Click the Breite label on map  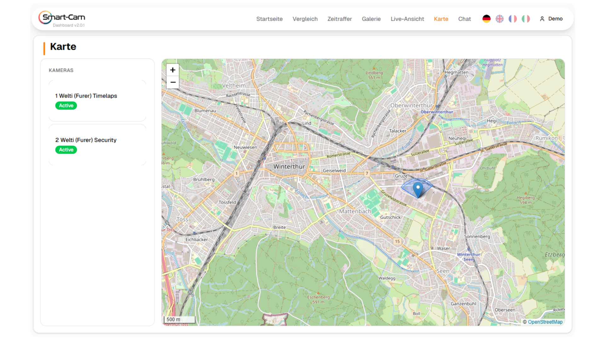click(x=279, y=227)
